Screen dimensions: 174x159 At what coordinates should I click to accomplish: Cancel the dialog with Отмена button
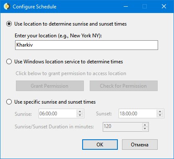tap(140, 144)
